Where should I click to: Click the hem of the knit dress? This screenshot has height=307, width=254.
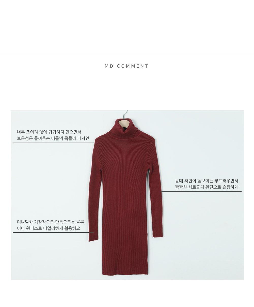(125, 272)
